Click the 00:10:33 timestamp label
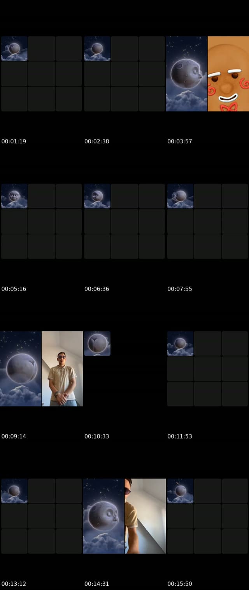Image resolution: width=249 pixels, height=590 pixels. (x=97, y=436)
